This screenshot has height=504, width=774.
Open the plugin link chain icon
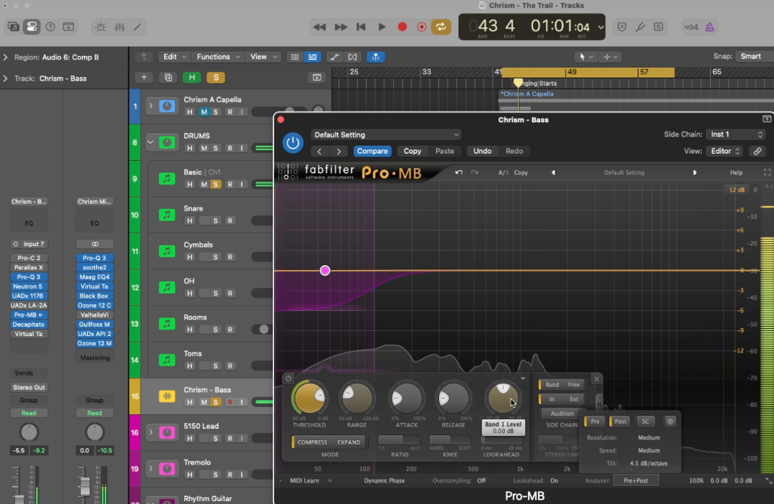758,151
